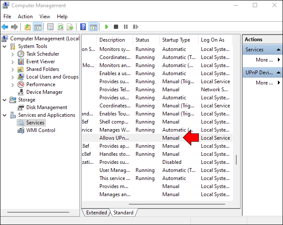Click the services list horizontal scrollbar
283x225 pixels.
point(177,204)
